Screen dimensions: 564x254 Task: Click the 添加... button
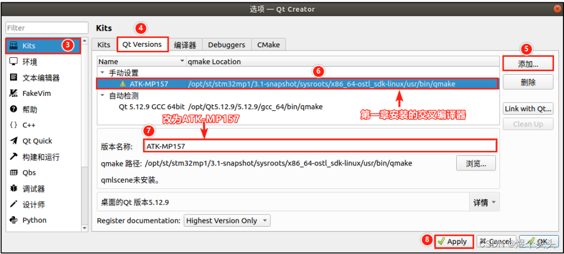(x=528, y=64)
